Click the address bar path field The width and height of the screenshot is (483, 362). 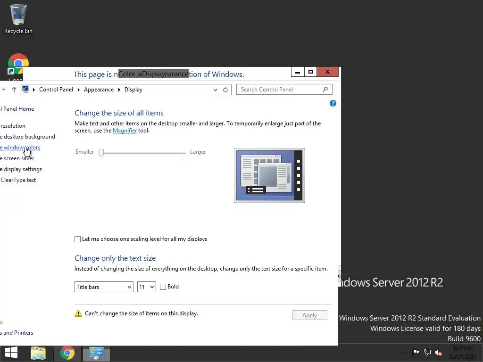125,90
